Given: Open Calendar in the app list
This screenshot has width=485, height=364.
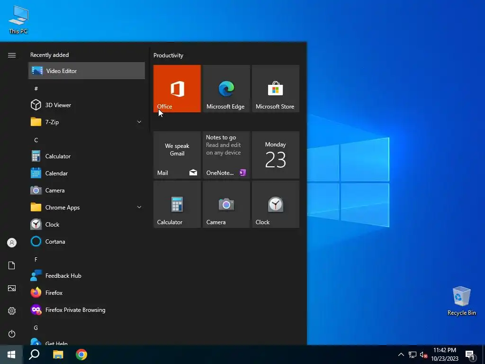Looking at the screenshot, I should (87, 173).
